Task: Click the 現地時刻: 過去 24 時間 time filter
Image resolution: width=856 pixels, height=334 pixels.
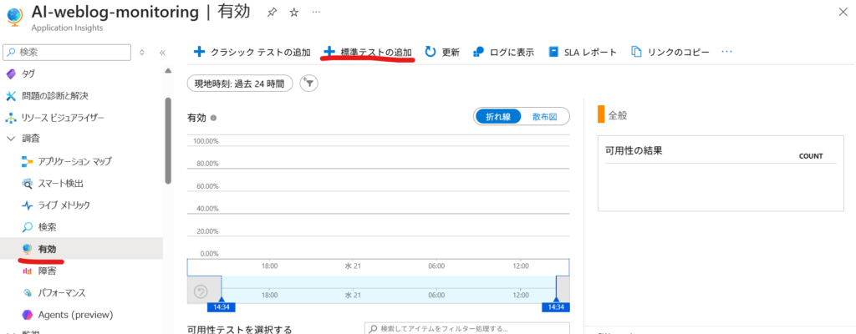Action: click(240, 83)
